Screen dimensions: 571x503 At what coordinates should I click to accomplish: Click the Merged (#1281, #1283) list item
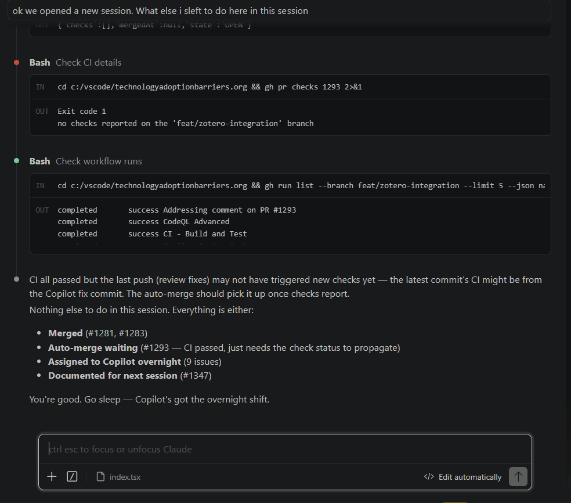[x=97, y=333]
